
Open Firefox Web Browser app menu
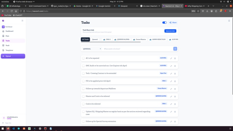click(x=24, y=2)
